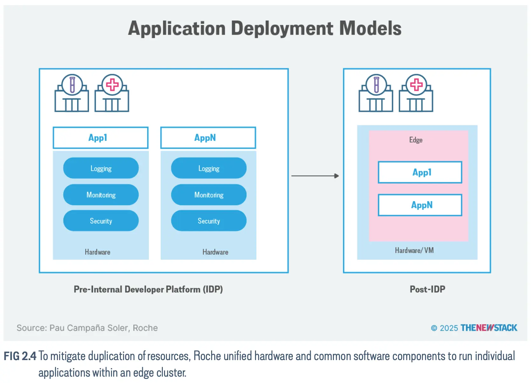This screenshot has width=531, height=383.
Task: Click the Logging pill under AppN
Action: [209, 168]
